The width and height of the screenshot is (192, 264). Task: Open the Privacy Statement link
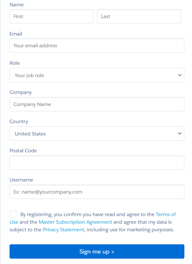pyautogui.click(x=63, y=230)
